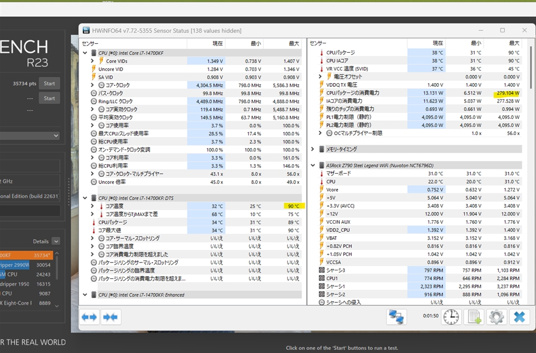The image size is (536, 353).
Task: Select the Ring/LLC クロック row
Action: click(196, 101)
